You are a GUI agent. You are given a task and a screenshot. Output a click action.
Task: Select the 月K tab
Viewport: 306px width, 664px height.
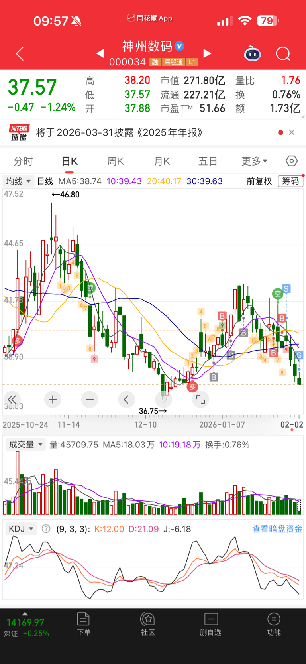[162, 161]
